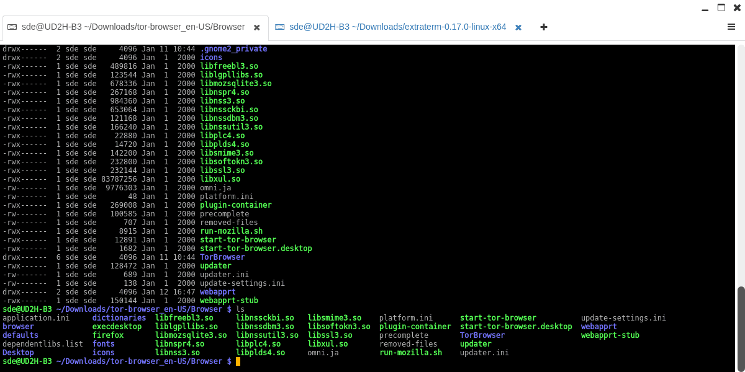745x372 pixels.
Task: Close the extraterm-0.17.0 tab
Action: point(518,27)
